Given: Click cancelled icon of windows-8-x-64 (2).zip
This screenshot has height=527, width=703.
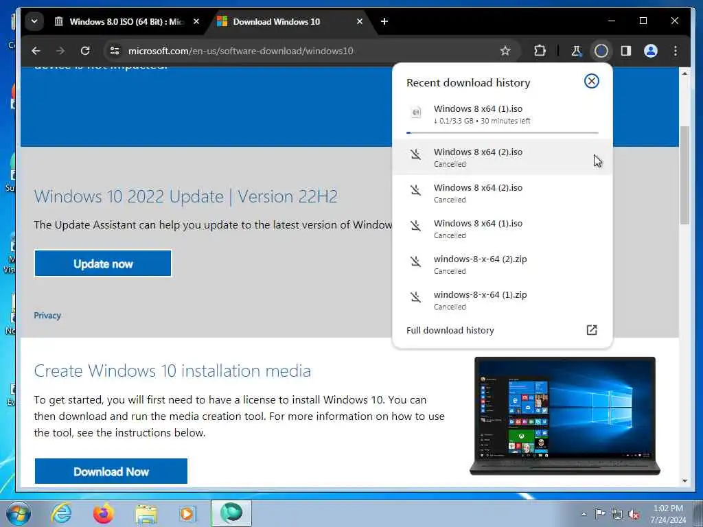Looking at the screenshot, I should click(x=415, y=261).
